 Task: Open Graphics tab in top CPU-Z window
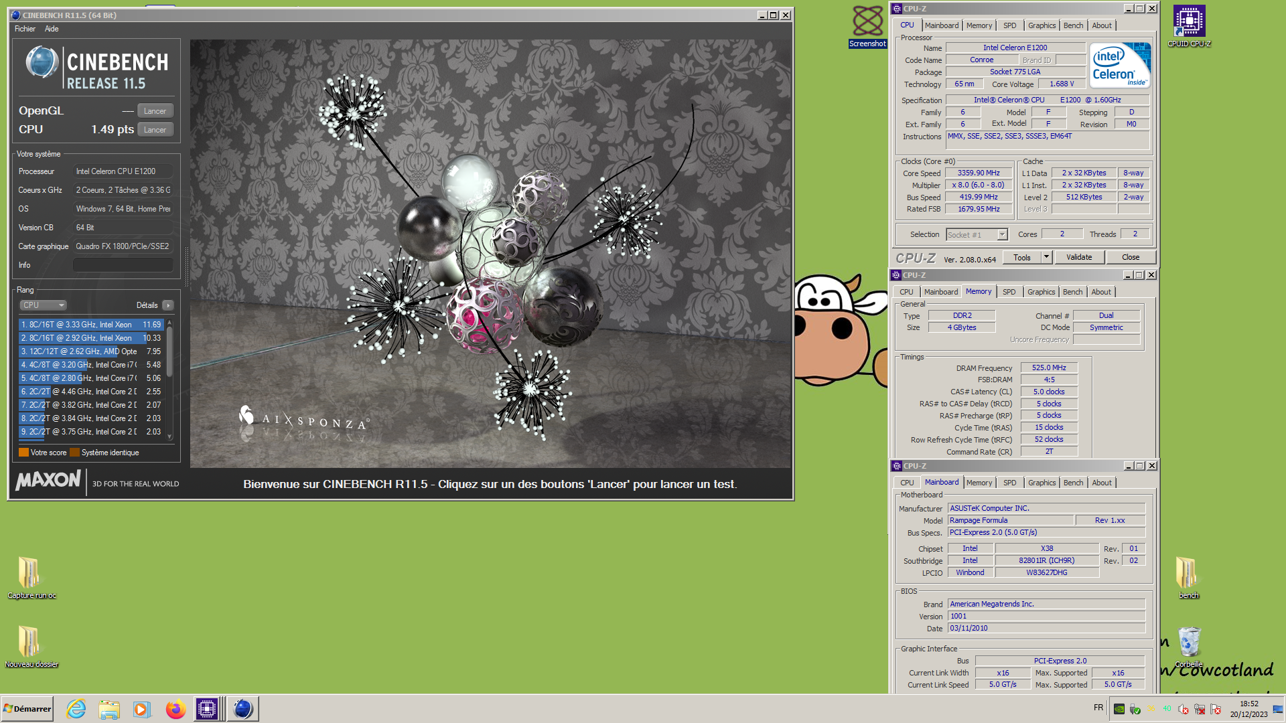pyautogui.click(x=1042, y=25)
